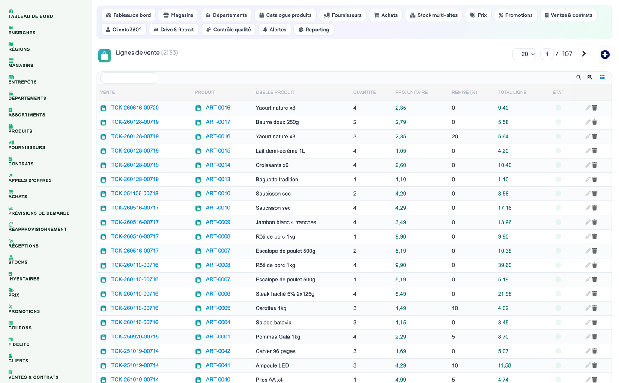Open Tableau de bord in sidebar
The height and width of the screenshot is (383, 619).
(30, 14)
